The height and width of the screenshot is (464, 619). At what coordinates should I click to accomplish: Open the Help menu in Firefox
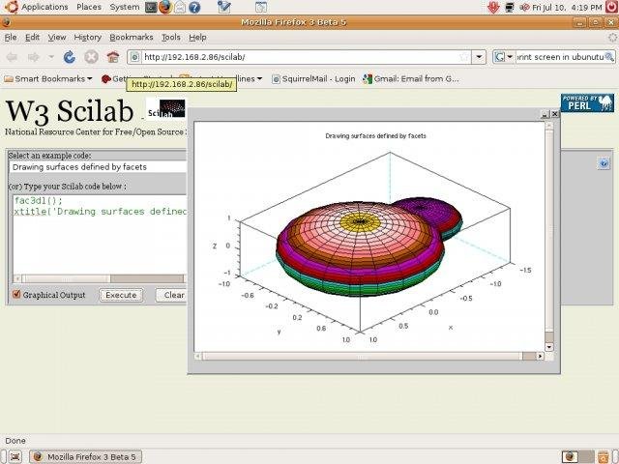click(197, 37)
